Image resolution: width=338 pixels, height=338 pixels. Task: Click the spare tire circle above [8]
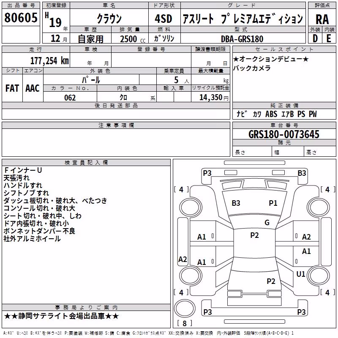(185, 308)
